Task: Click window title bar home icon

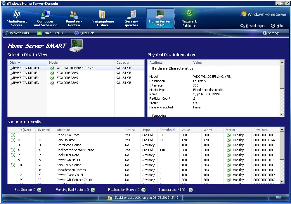Action: click(x=4, y=3)
